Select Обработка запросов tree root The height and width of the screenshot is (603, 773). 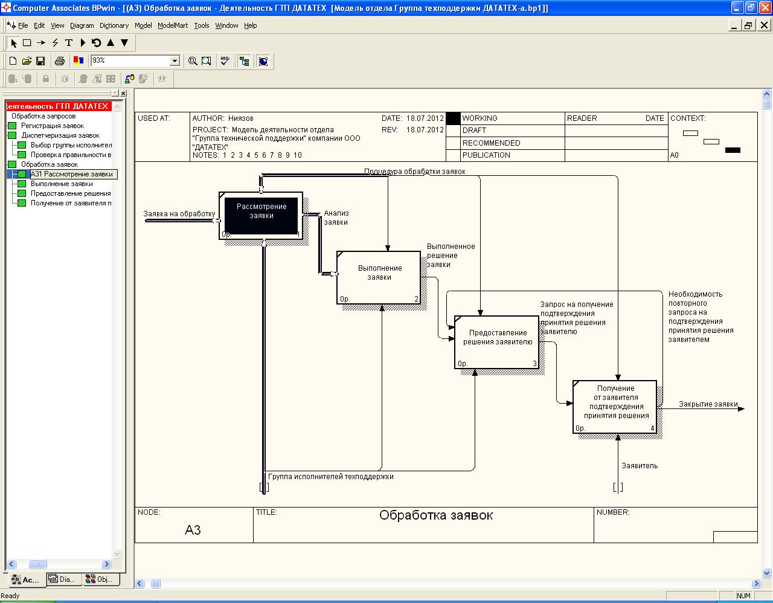pos(43,116)
